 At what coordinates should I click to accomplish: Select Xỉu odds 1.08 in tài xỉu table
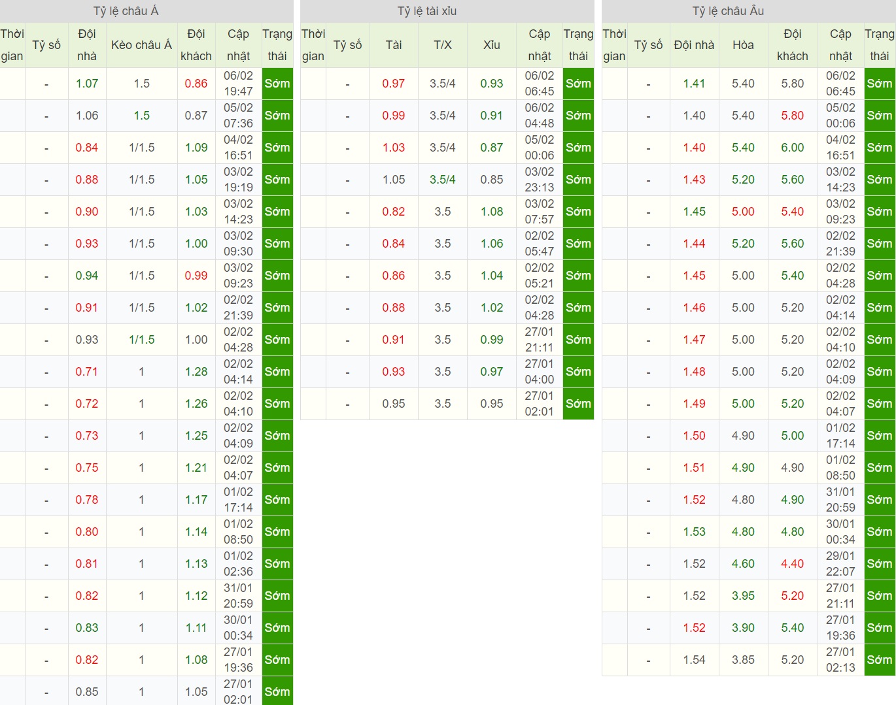[x=492, y=212]
